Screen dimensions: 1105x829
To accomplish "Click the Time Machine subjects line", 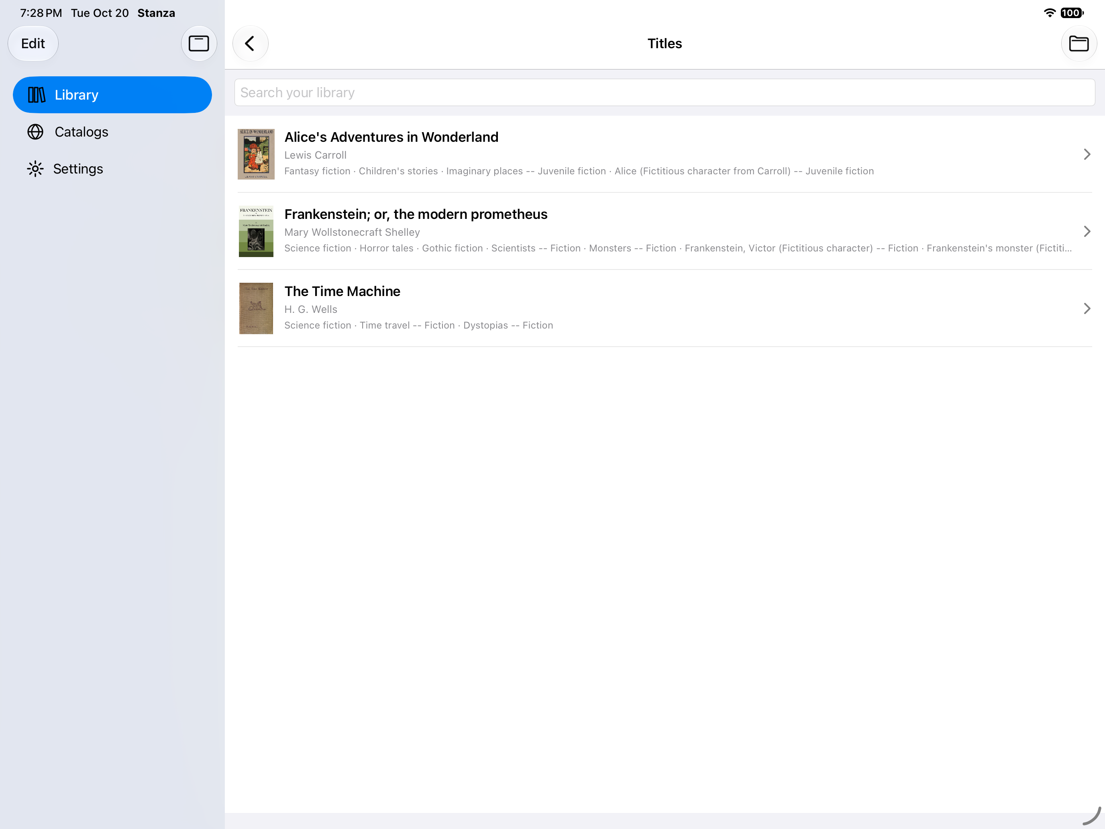I will [419, 325].
